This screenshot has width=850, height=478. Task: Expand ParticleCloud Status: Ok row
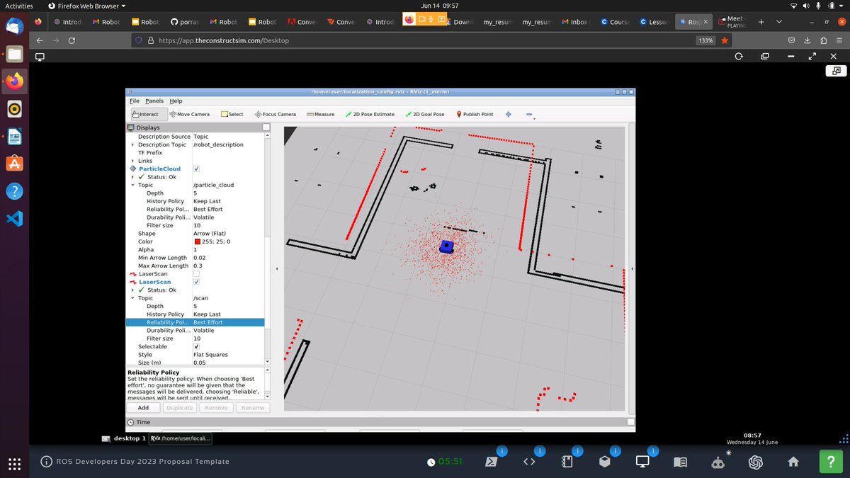pyautogui.click(x=132, y=177)
